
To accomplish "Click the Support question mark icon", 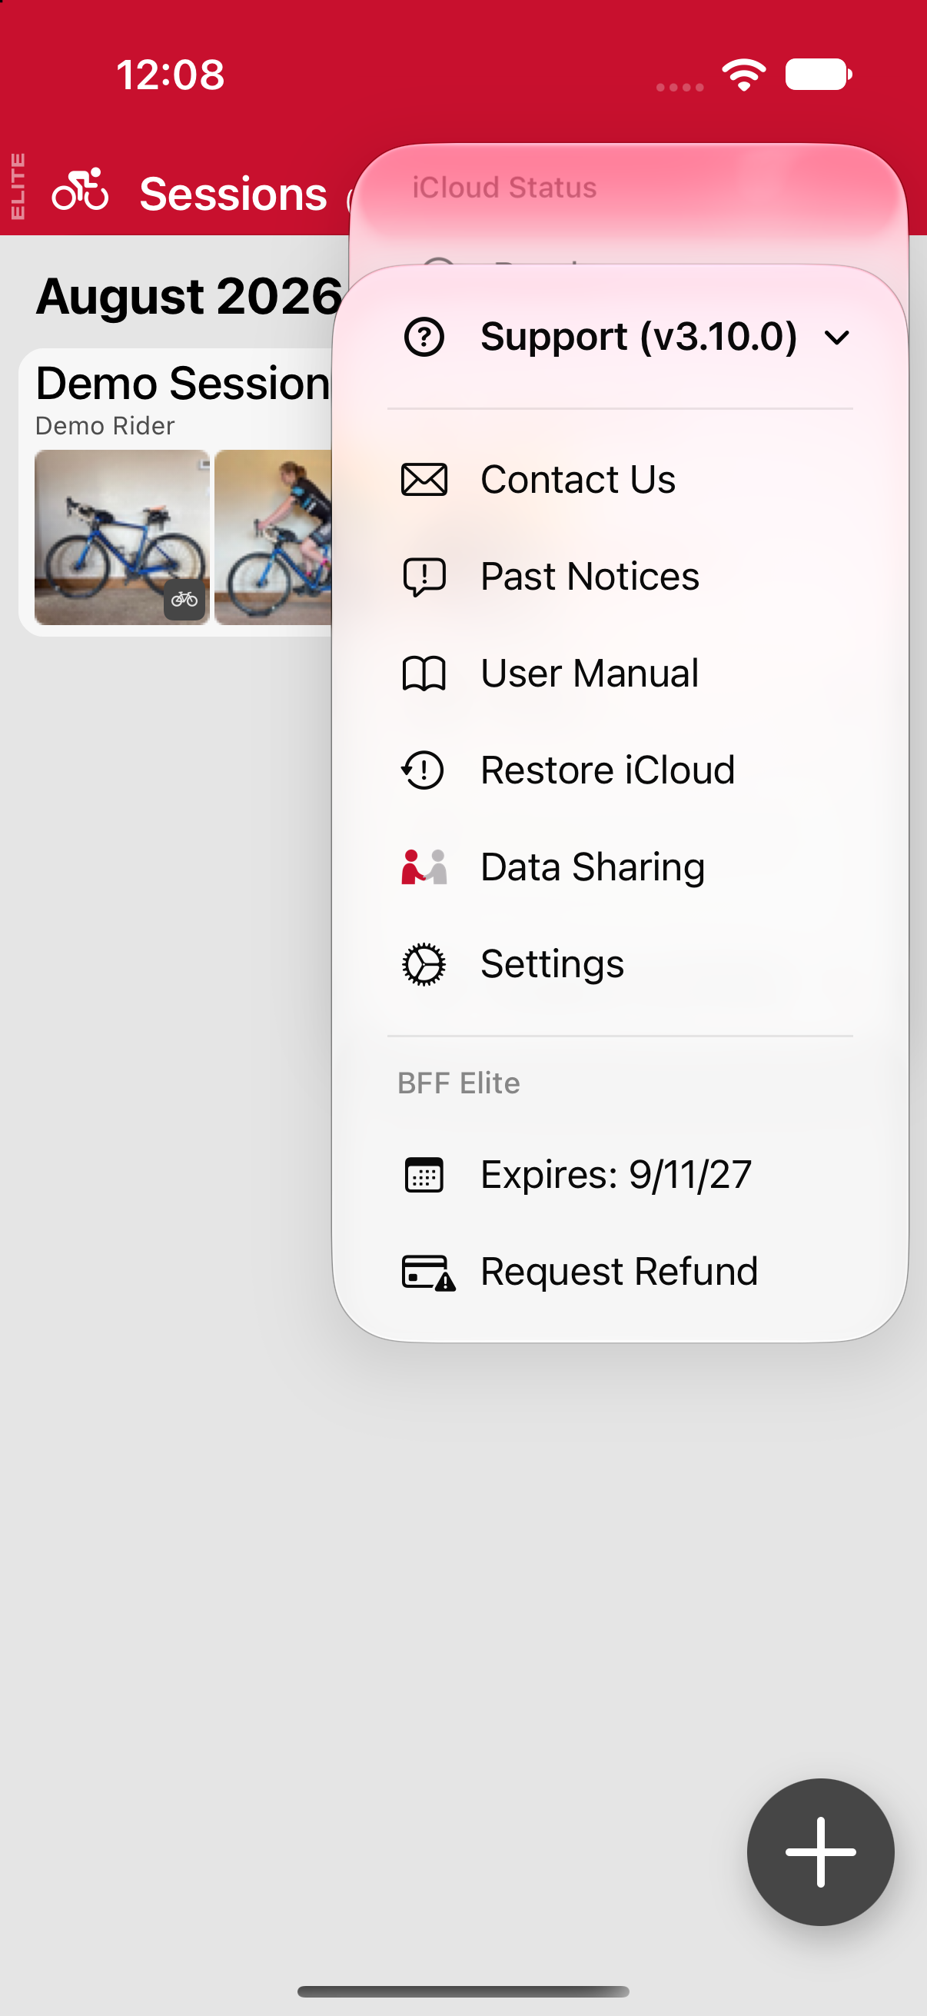I will click(424, 338).
